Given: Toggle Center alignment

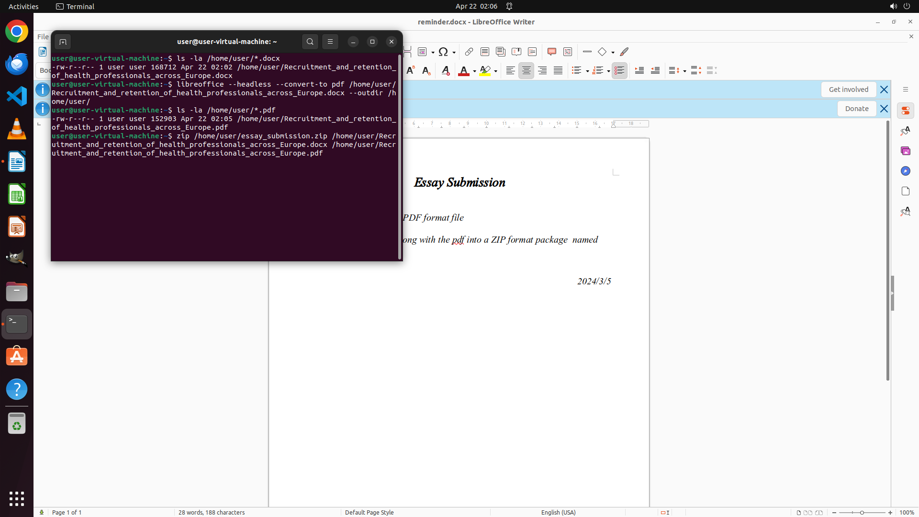Looking at the screenshot, I should tap(526, 71).
